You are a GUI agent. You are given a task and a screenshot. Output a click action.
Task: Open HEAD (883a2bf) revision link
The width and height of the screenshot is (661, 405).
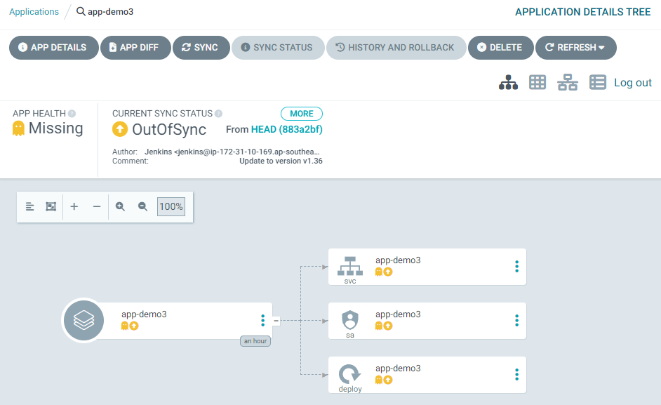tap(287, 130)
